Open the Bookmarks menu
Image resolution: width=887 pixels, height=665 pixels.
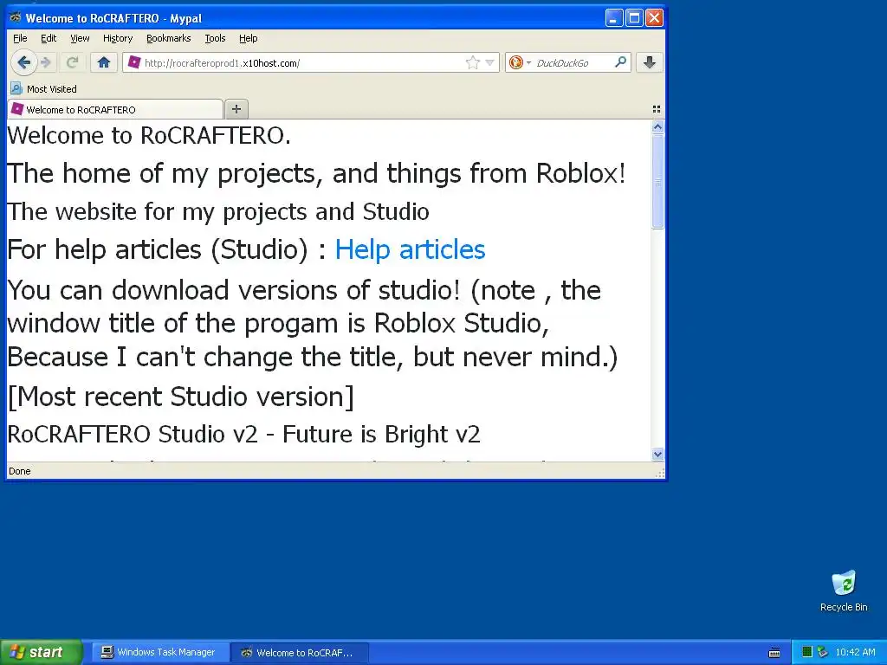[169, 38]
